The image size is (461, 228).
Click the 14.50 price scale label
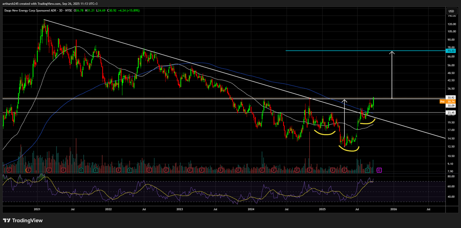[x=451, y=139]
